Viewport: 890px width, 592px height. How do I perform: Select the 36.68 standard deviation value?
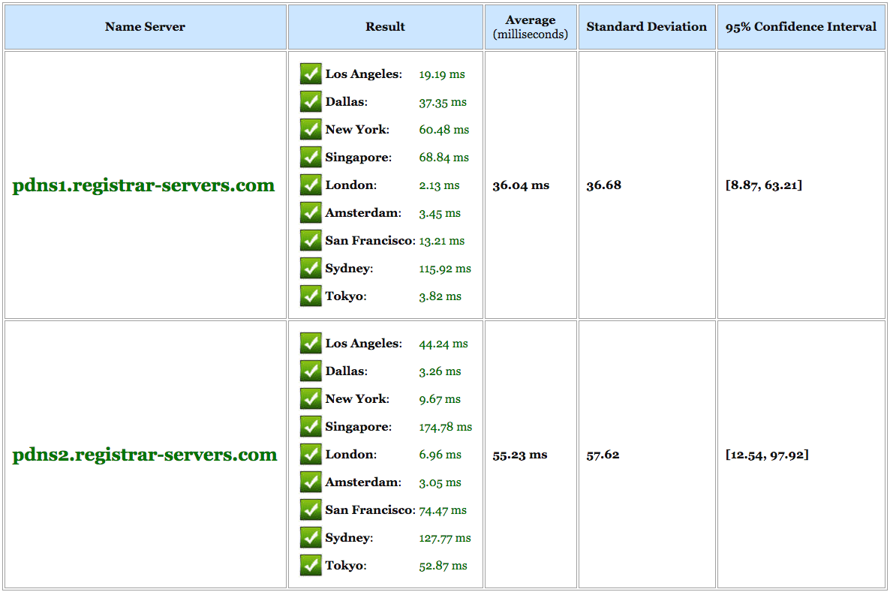tap(604, 185)
